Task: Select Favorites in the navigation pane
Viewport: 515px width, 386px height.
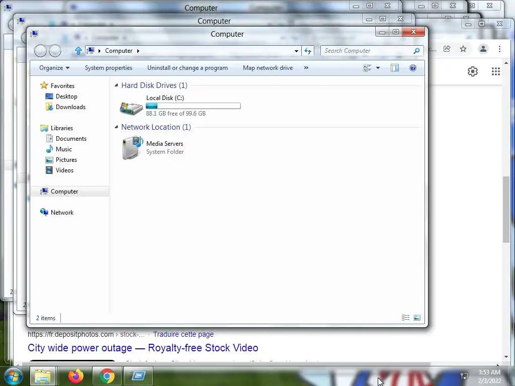Action: point(62,85)
